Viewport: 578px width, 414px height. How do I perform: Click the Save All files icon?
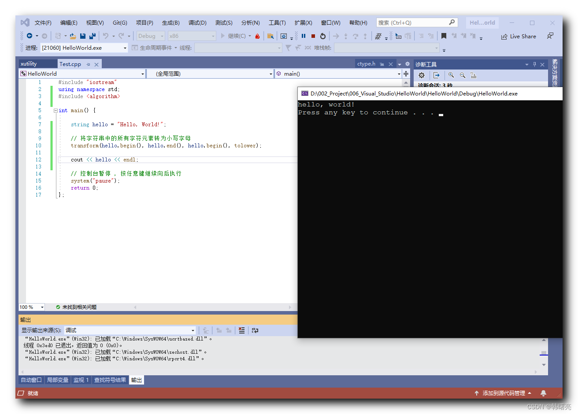[92, 36]
